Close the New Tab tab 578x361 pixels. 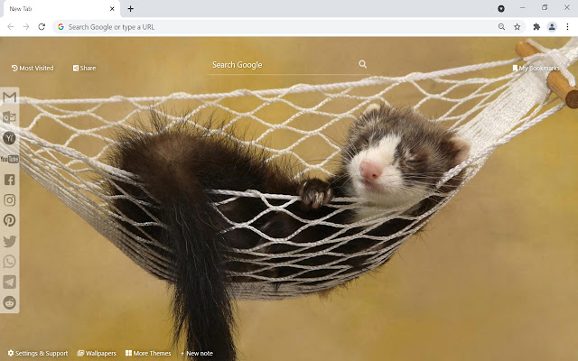tap(112, 9)
